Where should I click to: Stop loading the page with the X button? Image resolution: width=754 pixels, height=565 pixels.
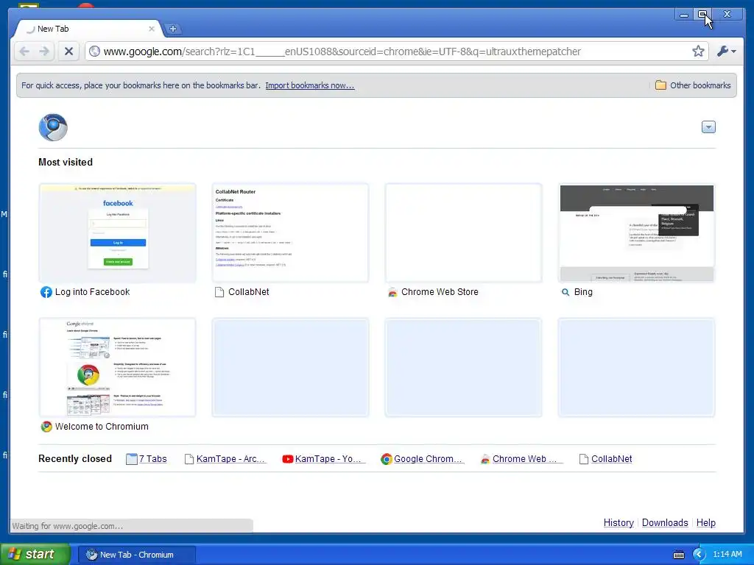click(68, 51)
